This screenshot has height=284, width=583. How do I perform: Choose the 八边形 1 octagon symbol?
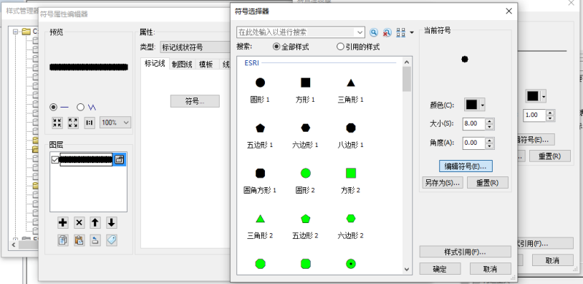coord(351,128)
